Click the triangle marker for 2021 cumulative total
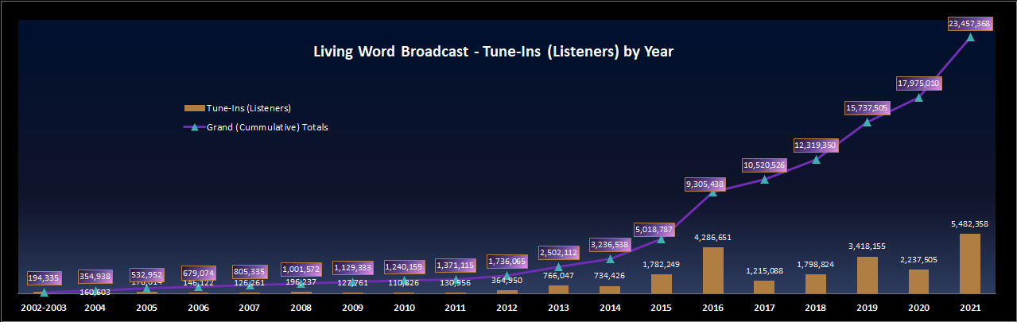 click(x=969, y=37)
